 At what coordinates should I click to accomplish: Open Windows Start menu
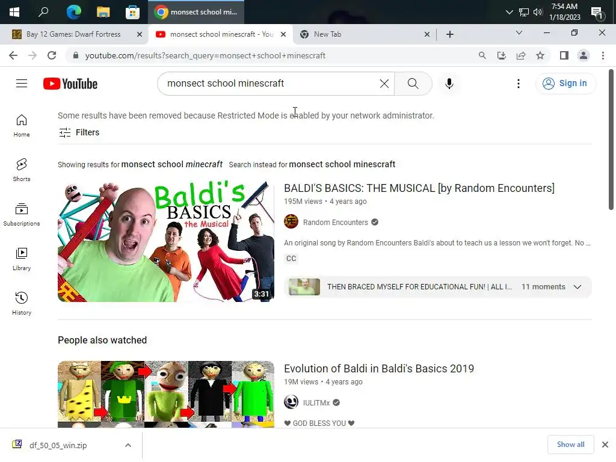coord(14,12)
